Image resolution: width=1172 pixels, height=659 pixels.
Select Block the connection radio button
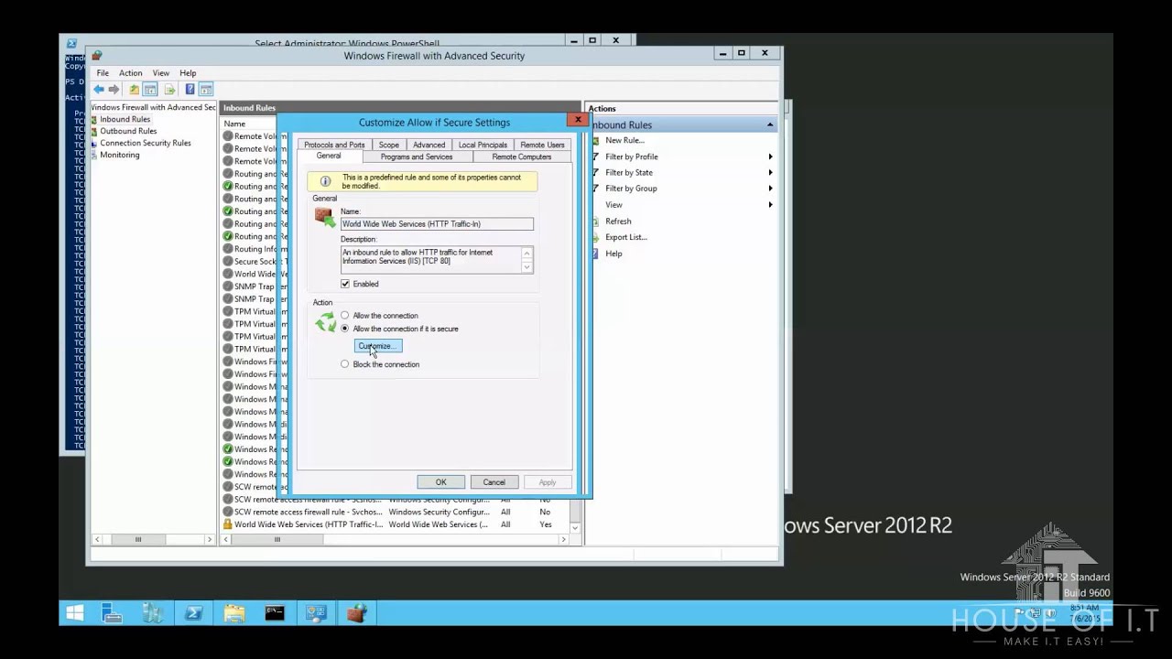(345, 364)
